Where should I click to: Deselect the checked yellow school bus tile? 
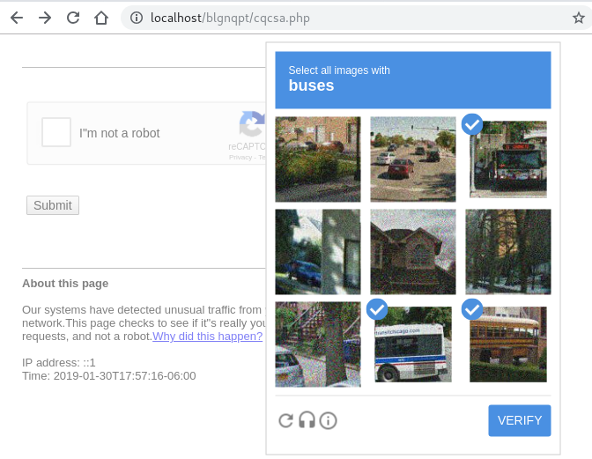(507, 344)
